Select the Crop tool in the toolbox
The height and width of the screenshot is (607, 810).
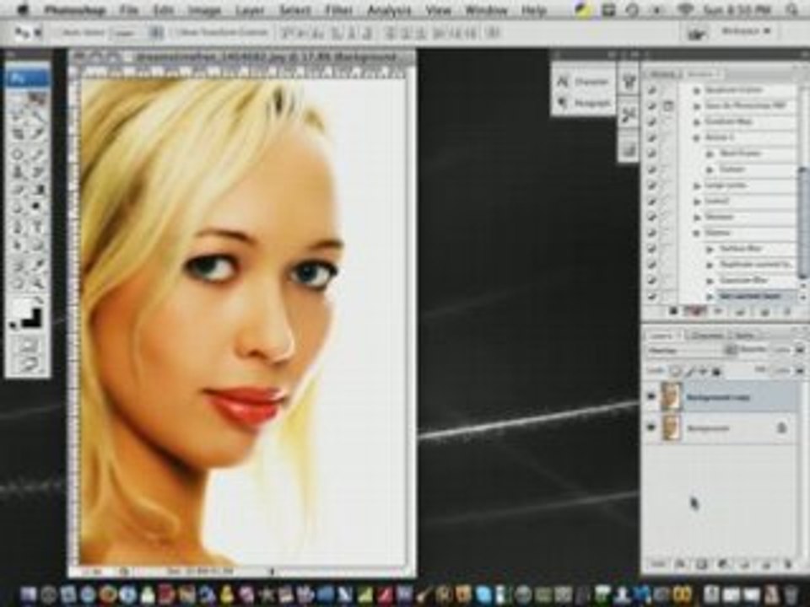(x=19, y=135)
